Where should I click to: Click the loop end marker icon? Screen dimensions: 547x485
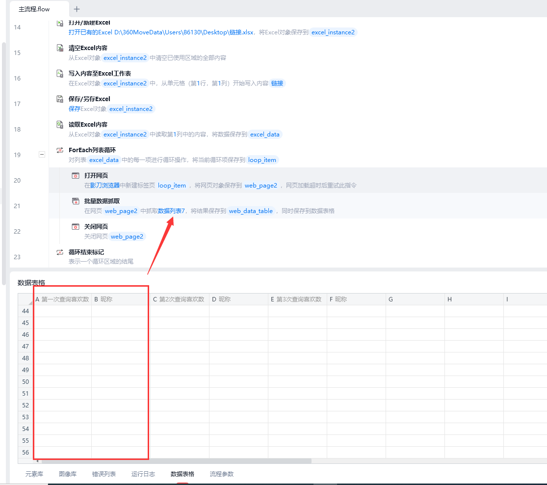tap(60, 252)
